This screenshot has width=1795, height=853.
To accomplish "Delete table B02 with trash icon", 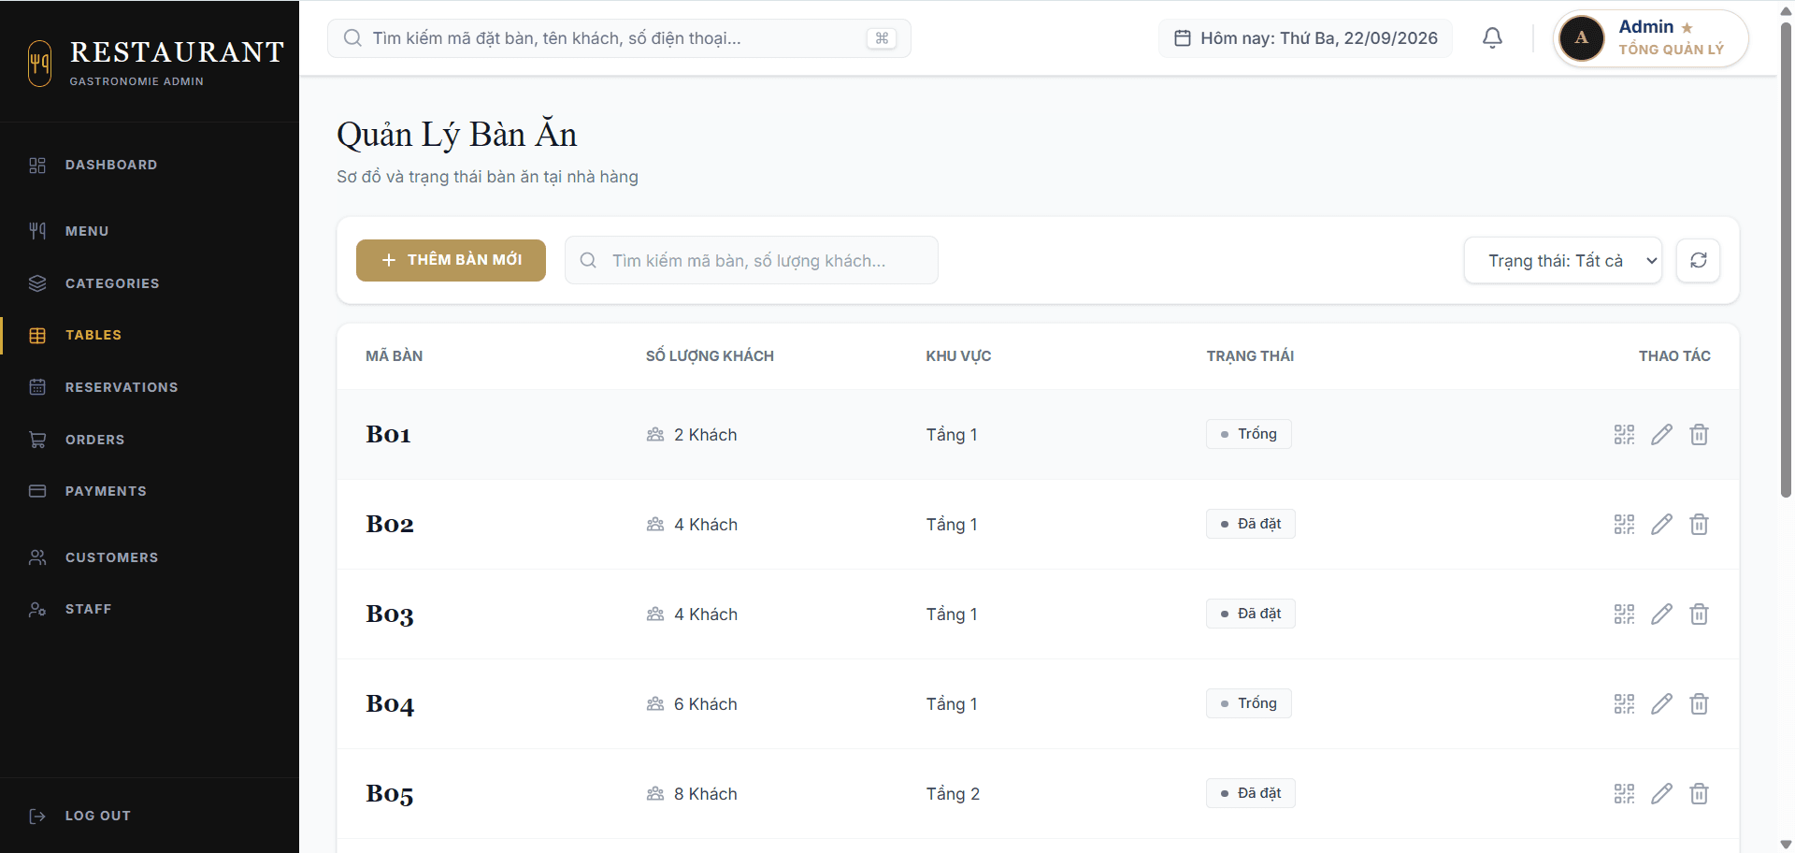I will 1699,525.
